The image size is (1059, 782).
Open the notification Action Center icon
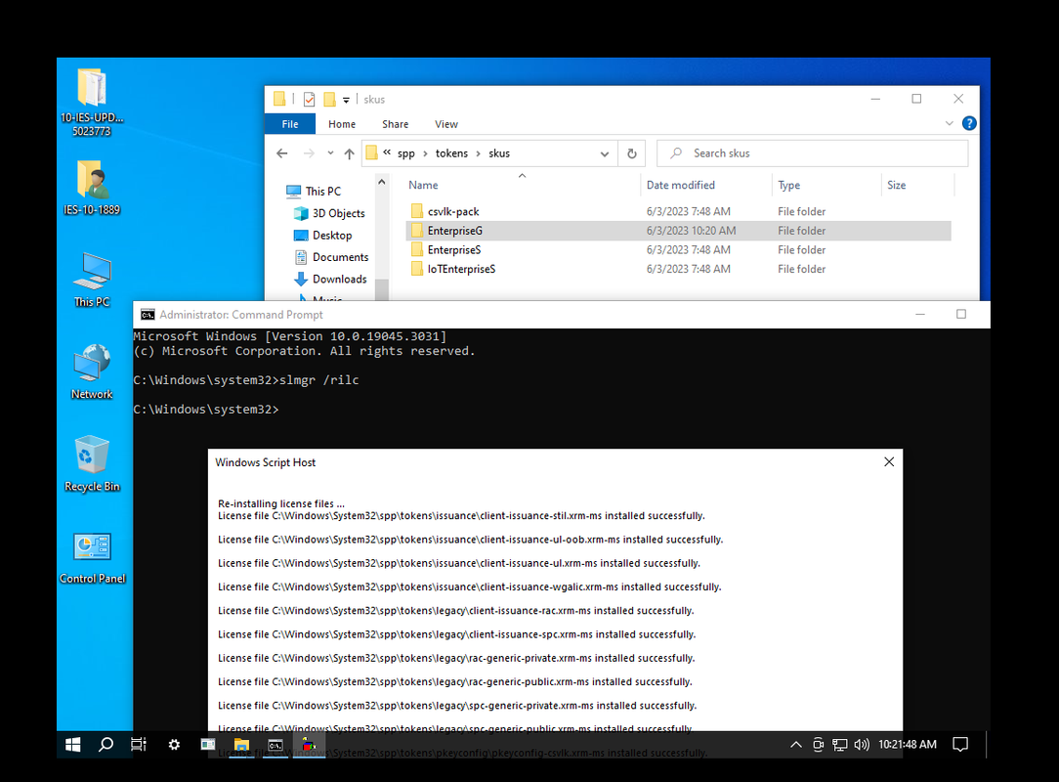click(959, 745)
